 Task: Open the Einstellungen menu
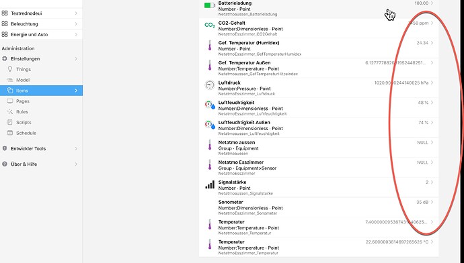pos(42,59)
